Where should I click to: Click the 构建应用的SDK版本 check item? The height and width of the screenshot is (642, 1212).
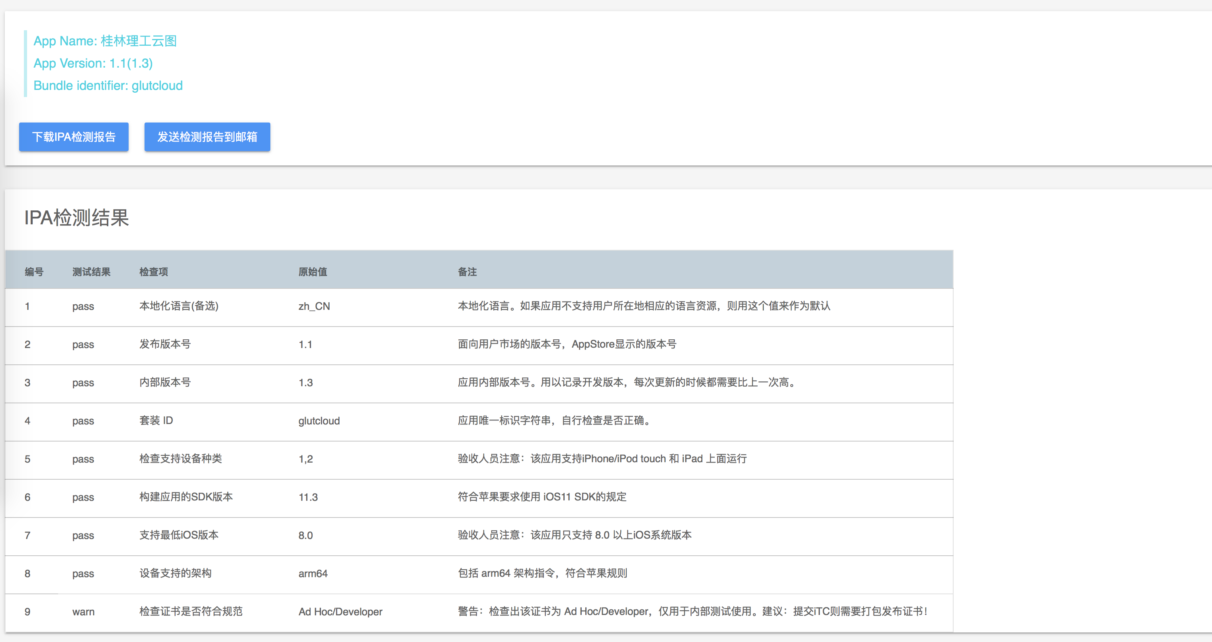tap(186, 497)
